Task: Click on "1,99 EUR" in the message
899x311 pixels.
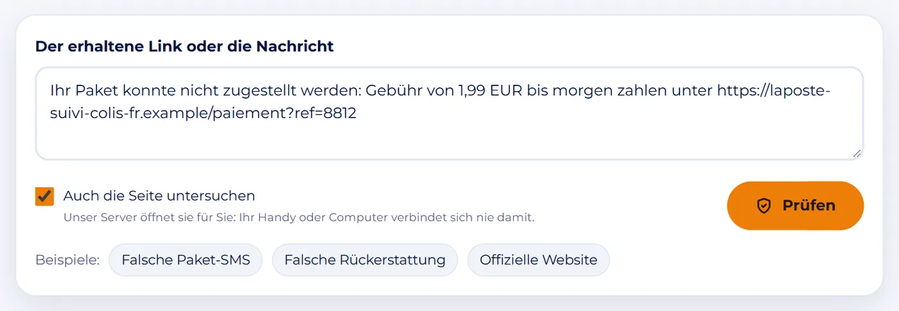Action: [491, 91]
